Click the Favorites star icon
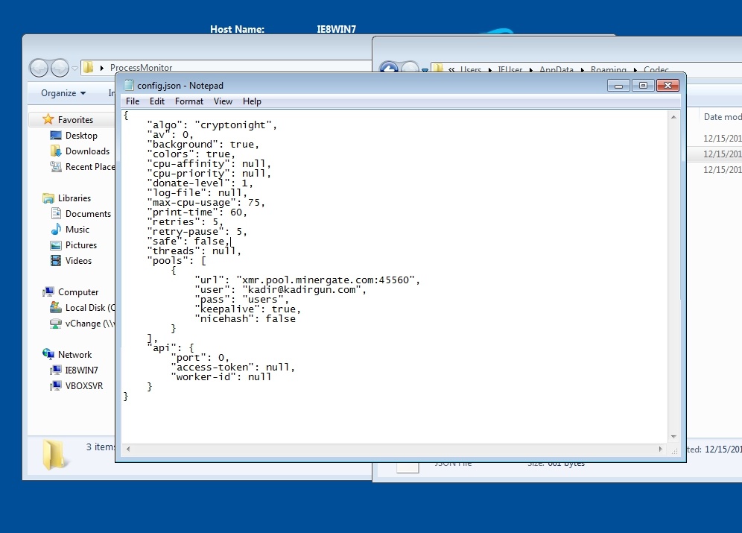Viewport: 742px width, 533px height. click(48, 119)
